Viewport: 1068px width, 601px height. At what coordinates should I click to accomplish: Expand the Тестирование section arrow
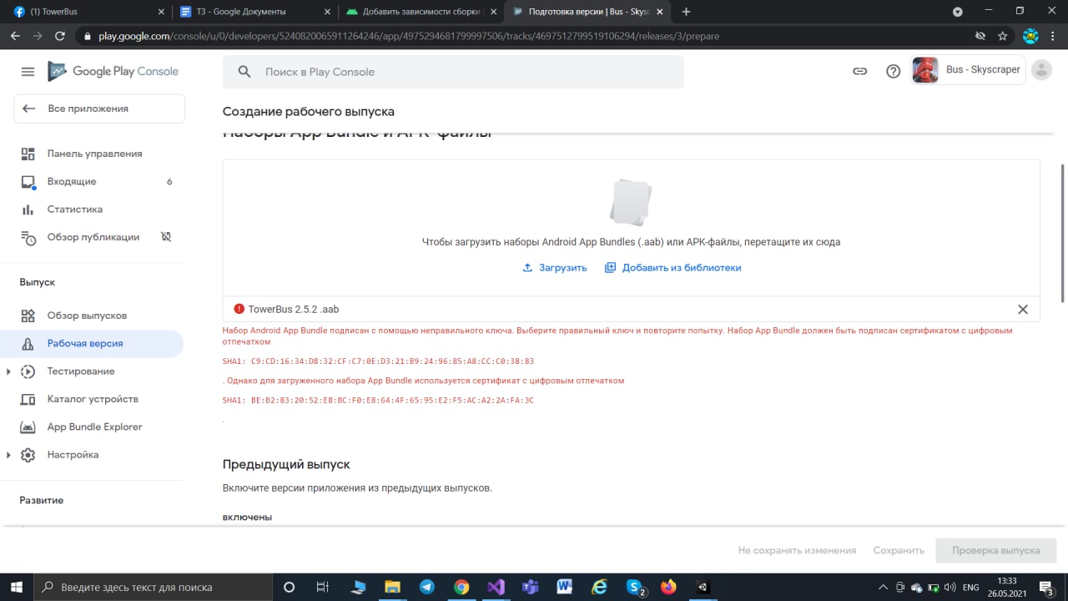(8, 371)
